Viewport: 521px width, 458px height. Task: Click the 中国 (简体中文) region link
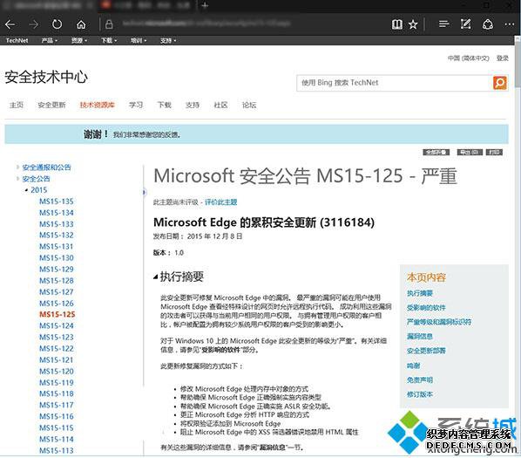pos(469,58)
